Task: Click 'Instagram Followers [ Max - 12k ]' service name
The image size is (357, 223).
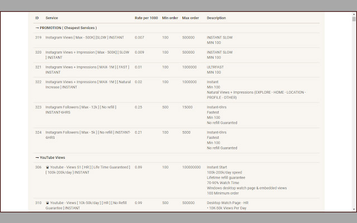Action: pyautogui.click(x=81, y=110)
